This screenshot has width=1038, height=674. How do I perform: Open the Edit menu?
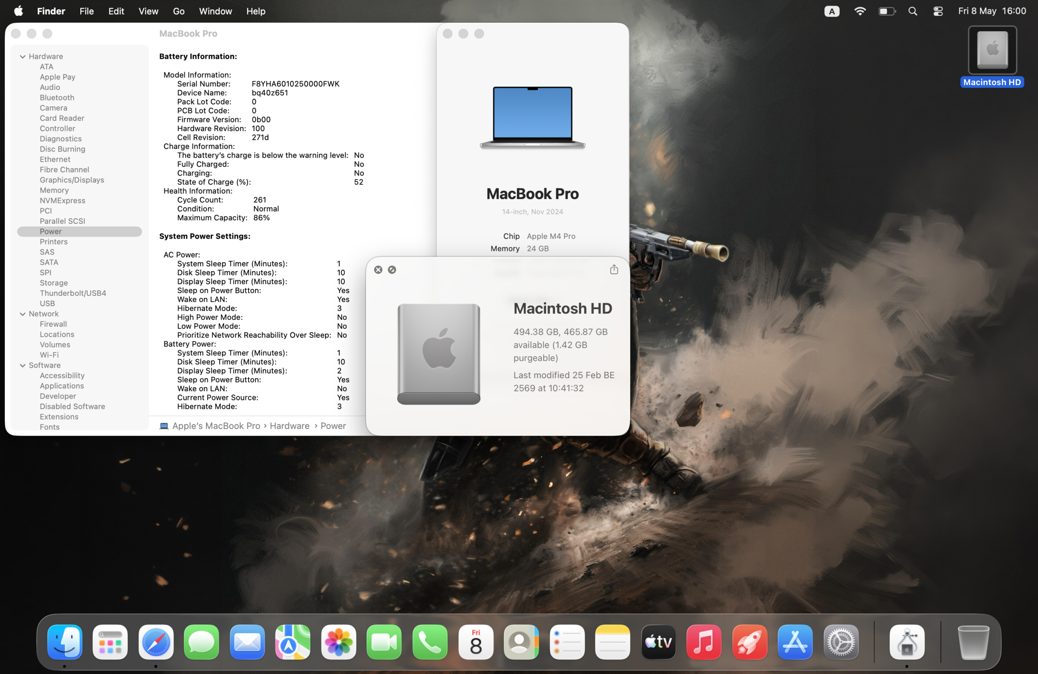116,11
